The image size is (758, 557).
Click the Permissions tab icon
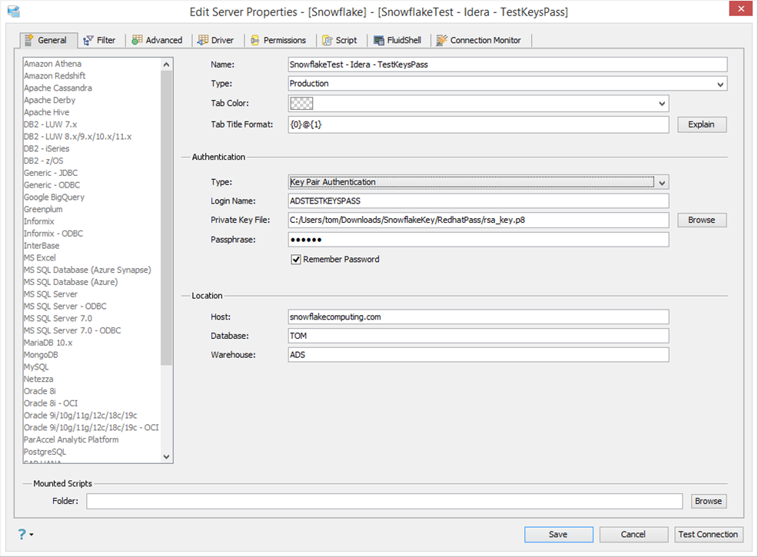(x=254, y=40)
